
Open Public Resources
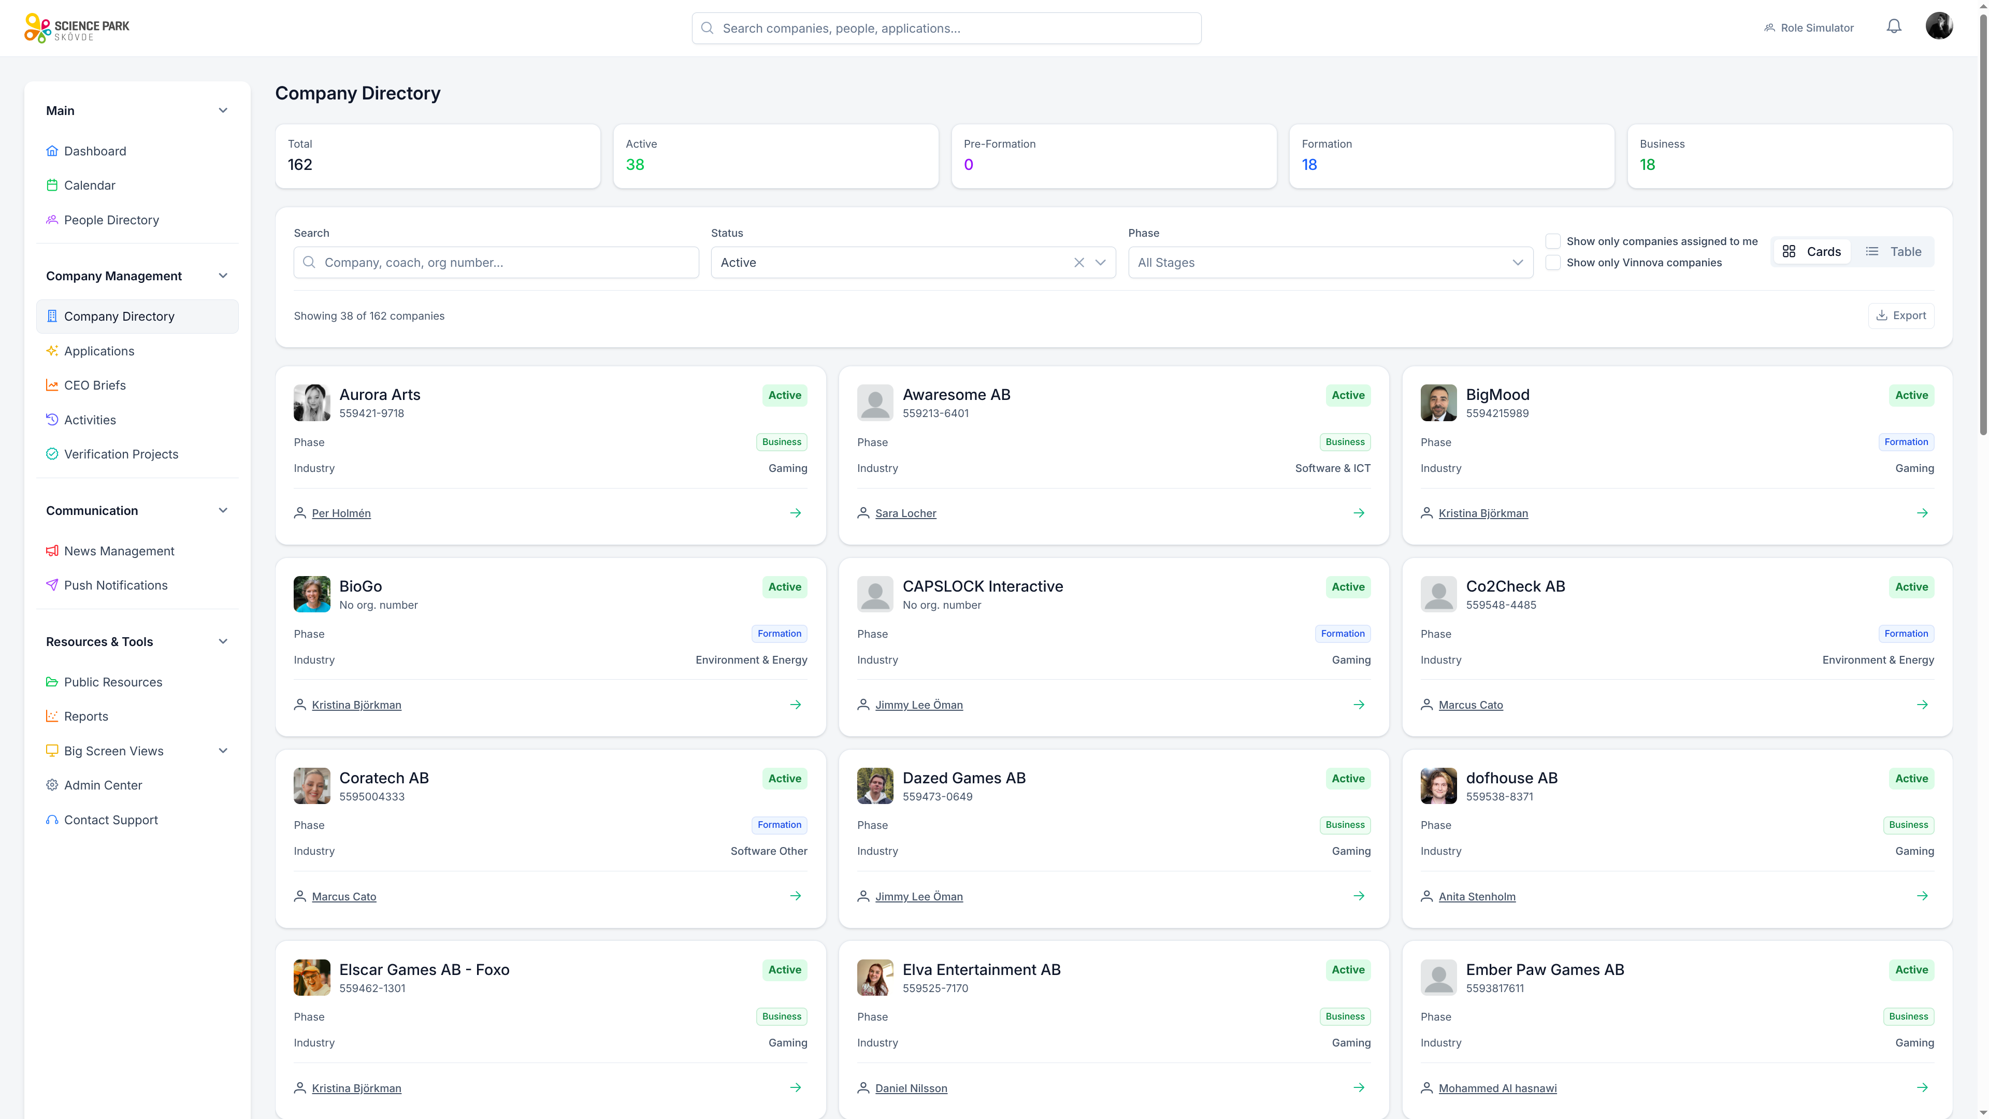(x=137, y=682)
